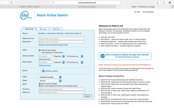Image resolution: width=174 pixels, height=108 pixels.
Task: Click Destination input field
Action: [62, 42]
